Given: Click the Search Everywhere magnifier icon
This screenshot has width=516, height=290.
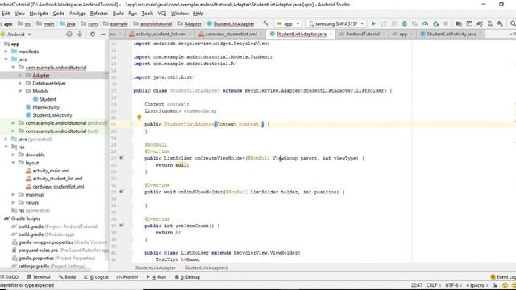Looking at the screenshot, I should pyautogui.click(x=513, y=23).
